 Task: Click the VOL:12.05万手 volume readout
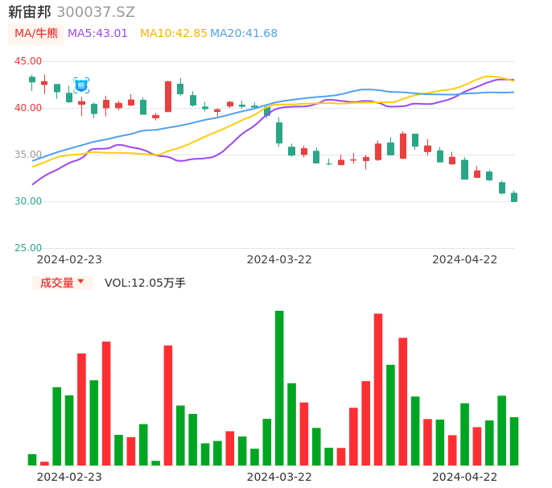pos(145,283)
